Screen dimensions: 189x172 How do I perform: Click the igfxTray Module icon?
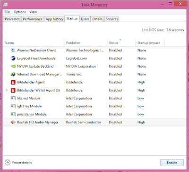pos(13,106)
